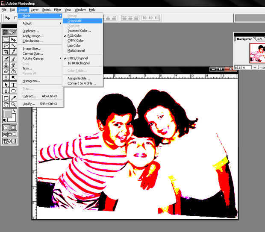Open the File menu
The width and height of the screenshot is (265, 232).
(x=4, y=10)
